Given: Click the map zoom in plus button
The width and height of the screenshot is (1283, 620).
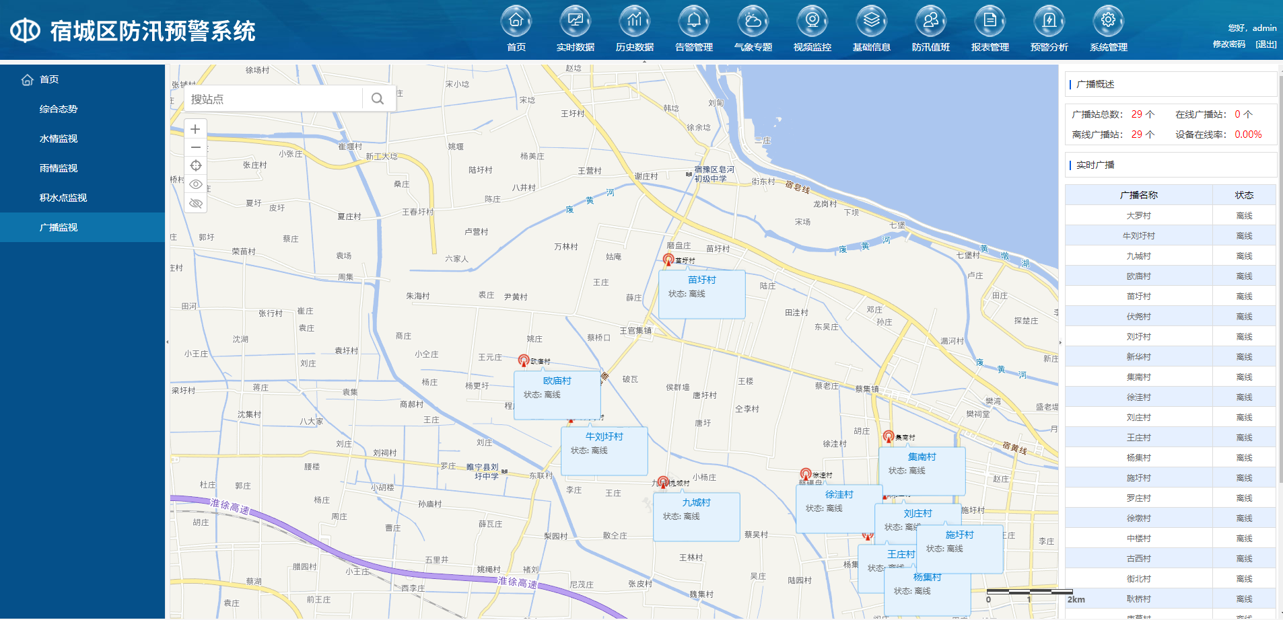Looking at the screenshot, I should coord(196,129).
